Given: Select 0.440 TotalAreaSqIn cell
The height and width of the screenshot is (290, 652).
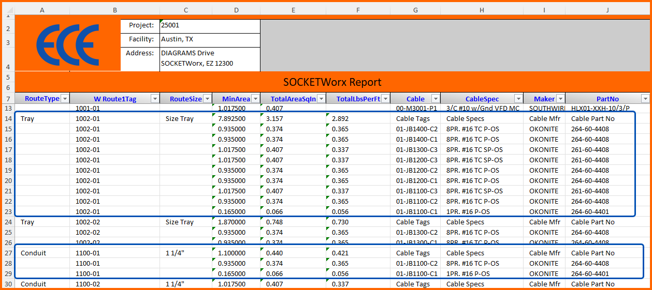Looking at the screenshot, I should click(x=293, y=253).
